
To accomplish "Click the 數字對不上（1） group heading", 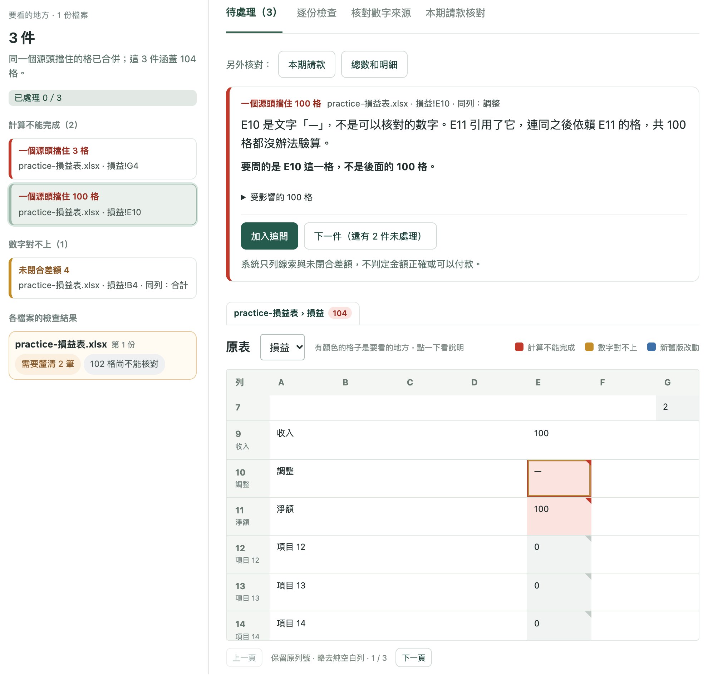I will click(x=38, y=245).
